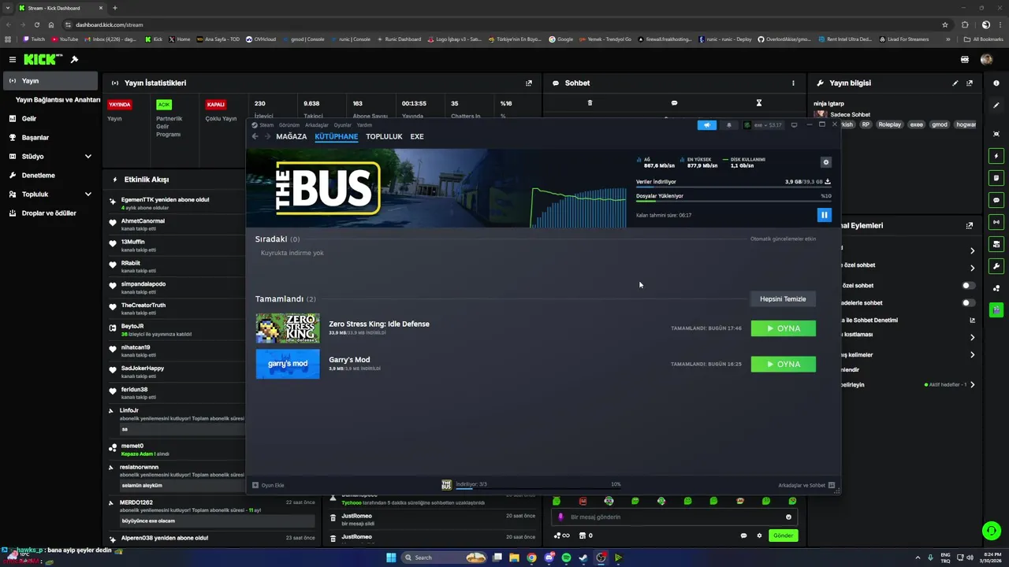Image resolution: width=1009 pixels, height=567 pixels.
Task: Expand kelimeler row chevron
Action: [x=972, y=354]
